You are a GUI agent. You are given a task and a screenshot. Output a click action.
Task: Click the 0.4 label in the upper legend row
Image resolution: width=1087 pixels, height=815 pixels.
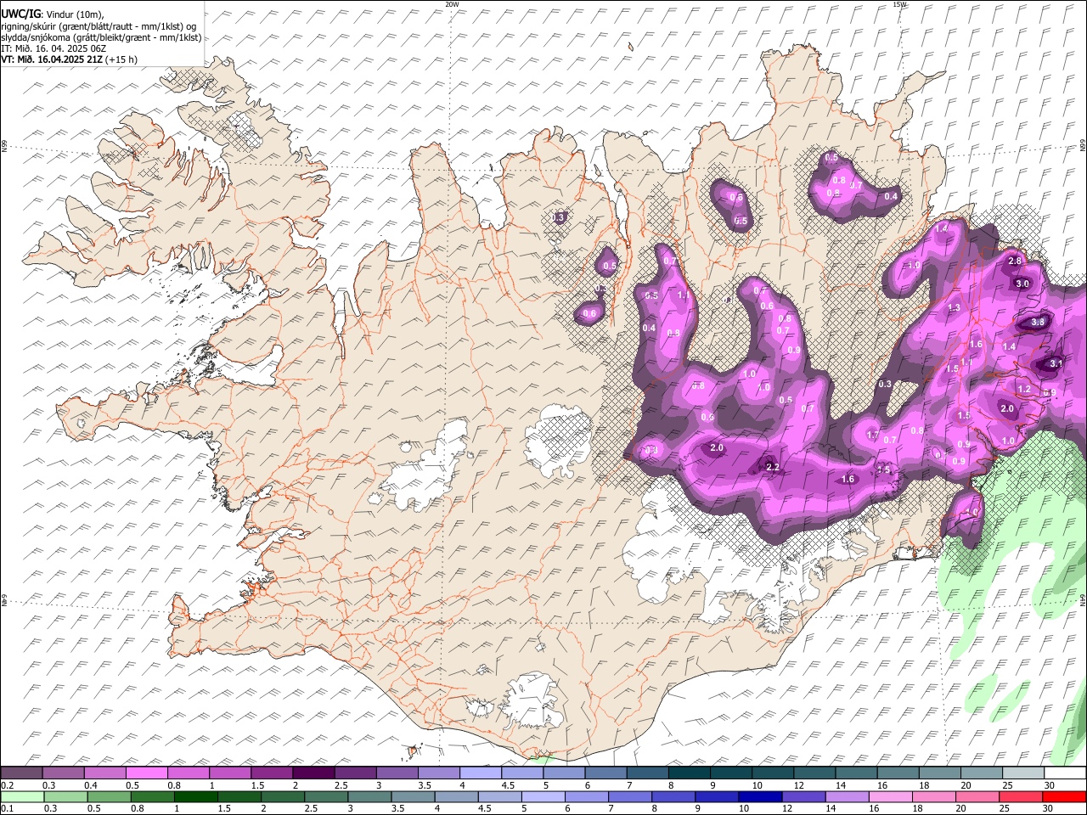90,785
